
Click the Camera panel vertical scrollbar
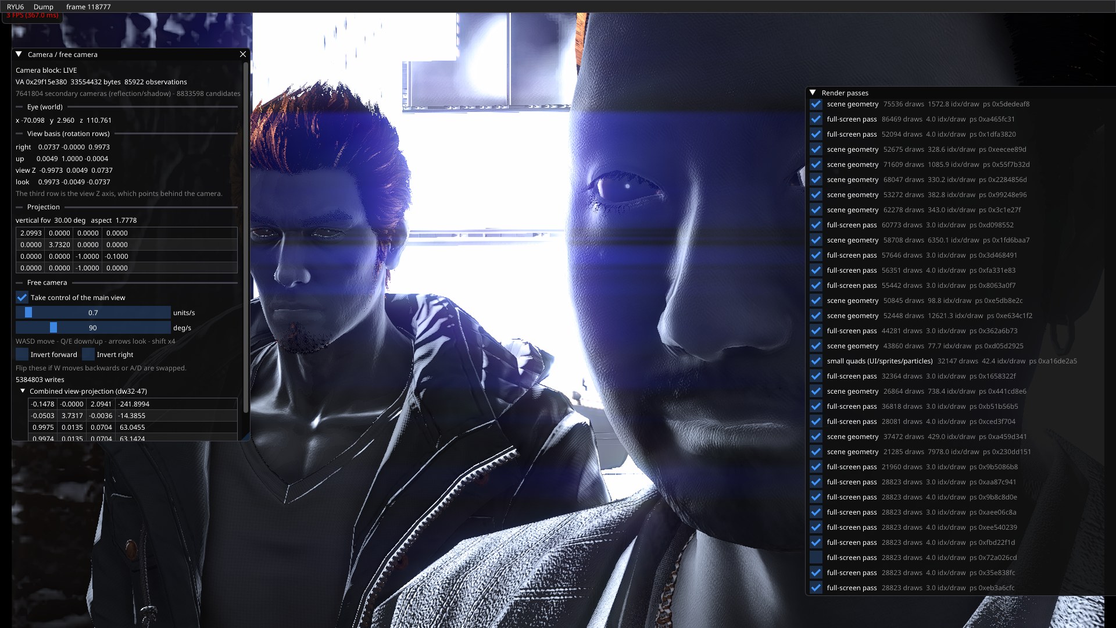[246, 237]
